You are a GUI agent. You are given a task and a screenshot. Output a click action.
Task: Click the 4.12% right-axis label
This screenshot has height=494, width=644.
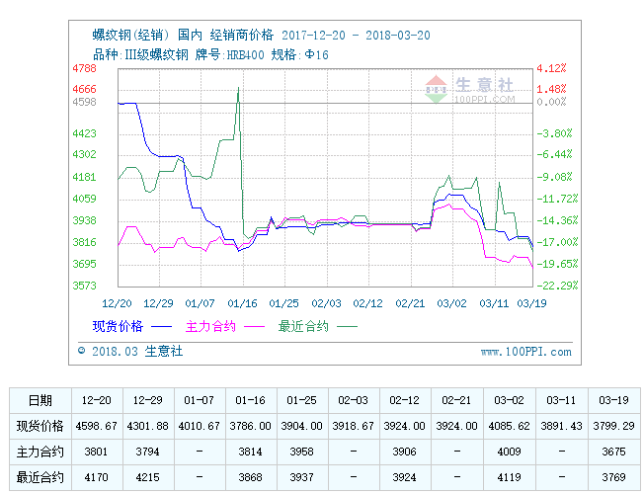(x=550, y=69)
